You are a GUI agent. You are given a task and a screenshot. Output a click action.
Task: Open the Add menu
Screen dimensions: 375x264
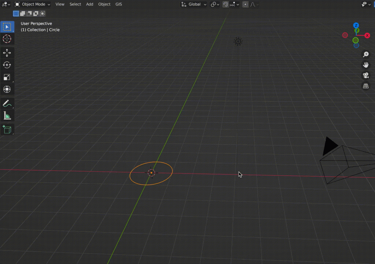click(x=90, y=4)
